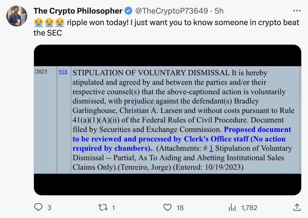Open view analytics bar chart icon

232,208
